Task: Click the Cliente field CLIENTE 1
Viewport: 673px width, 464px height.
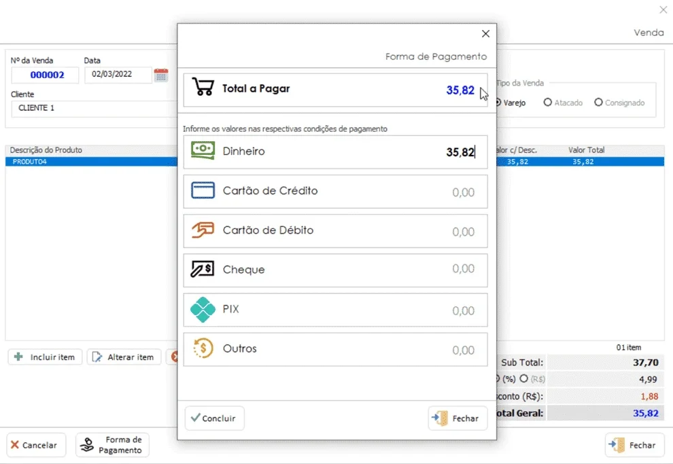Action: (x=94, y=109)
